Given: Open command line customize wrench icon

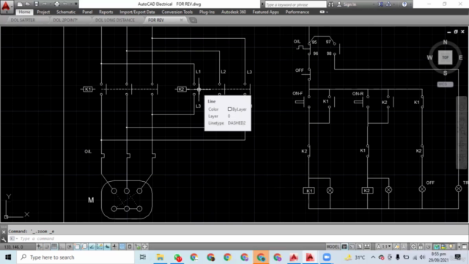Looking at the screenshot, I should (x=4, y=239).
